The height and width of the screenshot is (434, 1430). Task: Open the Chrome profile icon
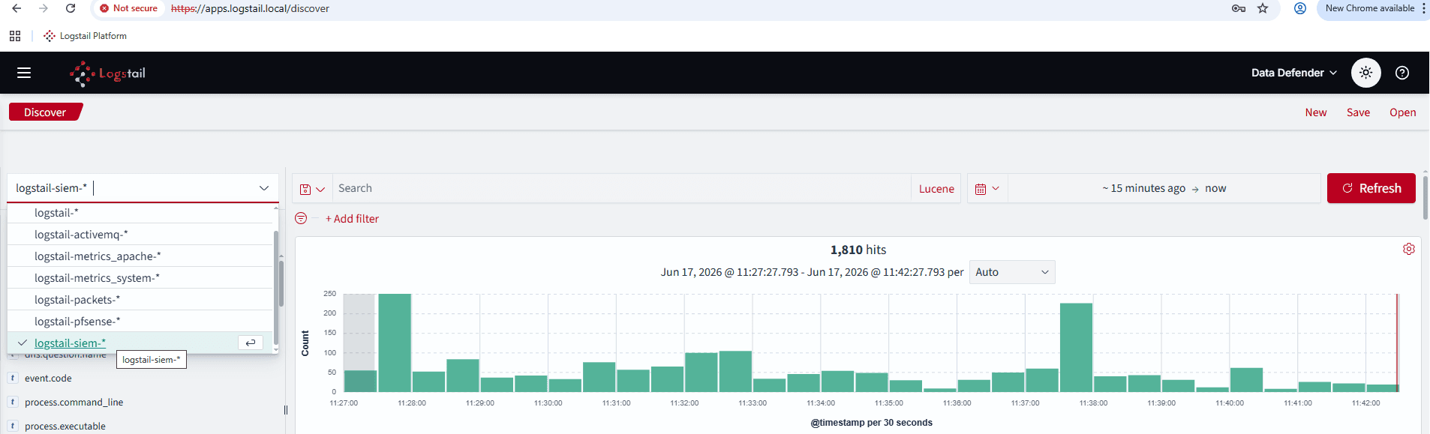1300,8
